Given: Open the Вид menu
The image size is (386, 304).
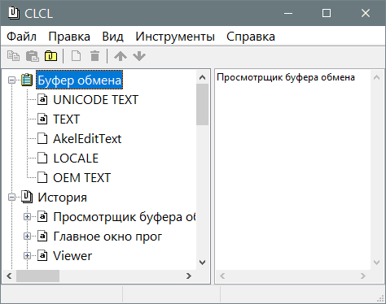Looking at the screenshot, I should click(x=112, y=37).
